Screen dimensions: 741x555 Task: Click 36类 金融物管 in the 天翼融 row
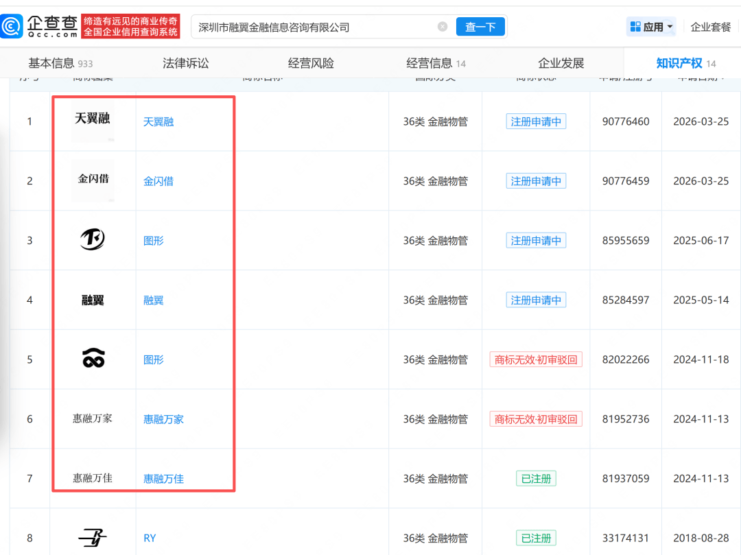tap(435, 121)
